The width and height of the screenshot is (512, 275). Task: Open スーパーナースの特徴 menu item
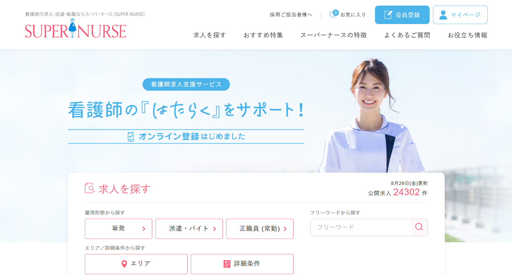click(x=333, y=35)
